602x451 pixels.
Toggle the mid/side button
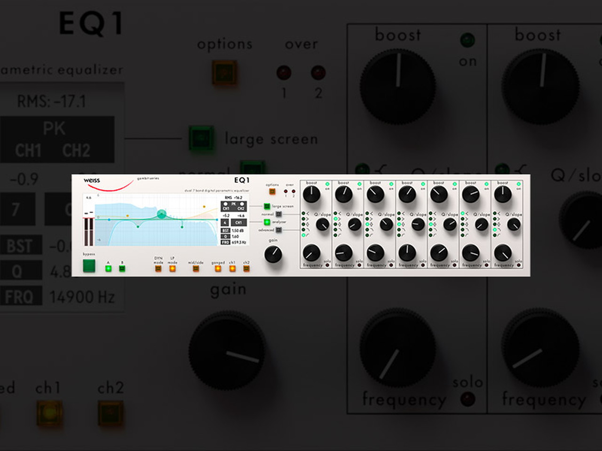pyautogui.click(x=196, y=269)
